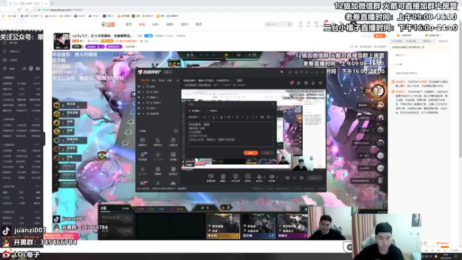Lock the 摄像头 2 source
This screenshot has width=462, height=260.
[x=143, y=97]
